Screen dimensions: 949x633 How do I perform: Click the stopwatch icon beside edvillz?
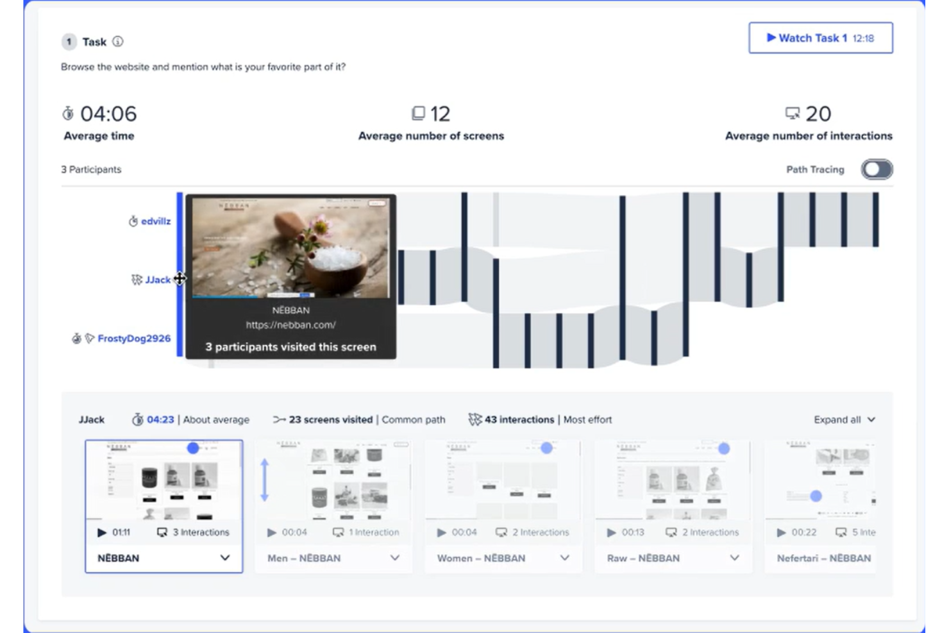pyautogui.click(x=133, y=221)
